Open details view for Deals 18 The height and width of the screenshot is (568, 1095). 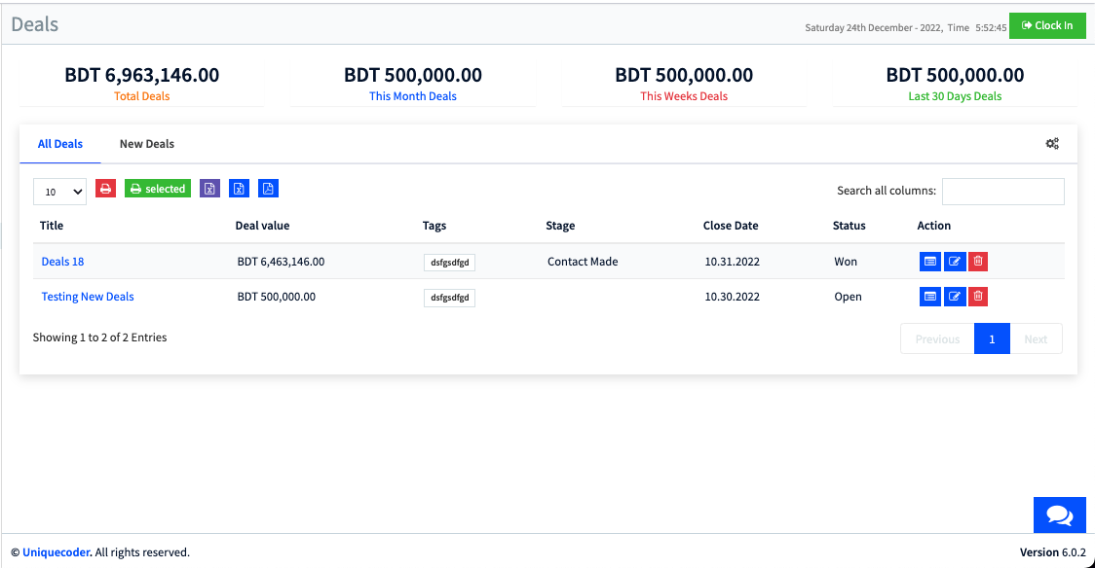930,262
